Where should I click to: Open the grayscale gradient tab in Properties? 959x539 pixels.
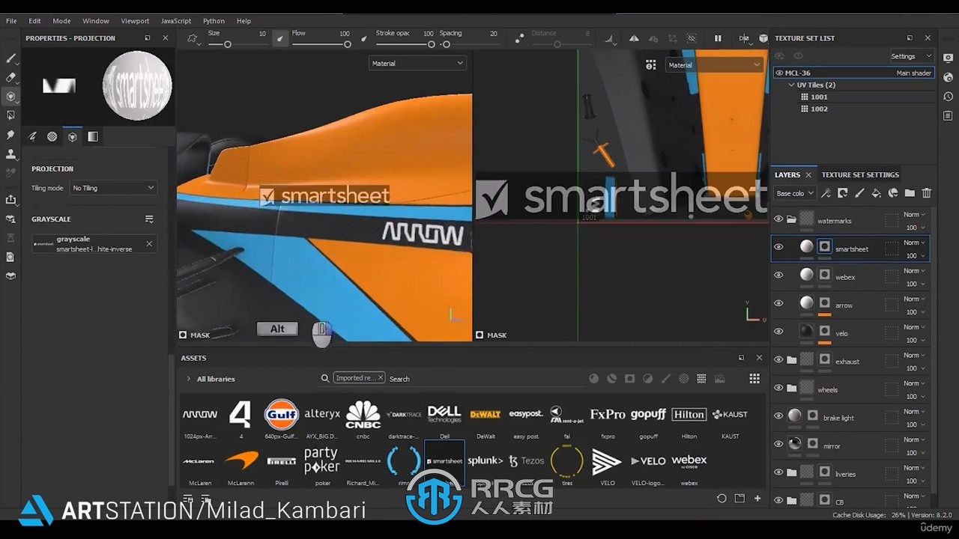tap(93, 136)
